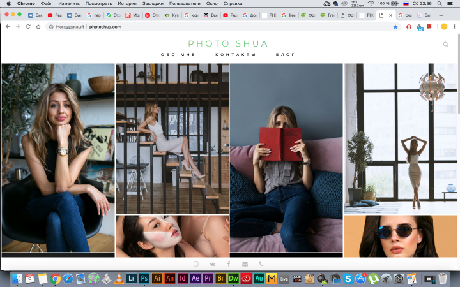Open photo of woman holding red book
Screen dimensions: 460x287
coord(286,158)
